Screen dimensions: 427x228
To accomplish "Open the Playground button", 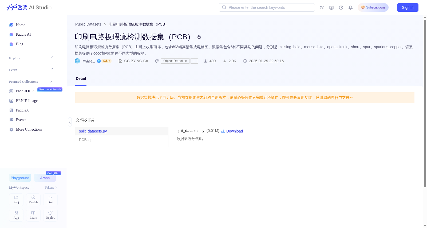I will click(x=20, y=178).
